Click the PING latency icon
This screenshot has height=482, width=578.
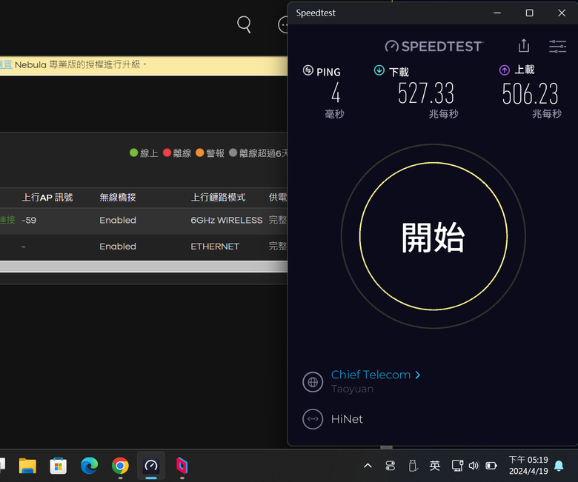click(x=308, y=70)
